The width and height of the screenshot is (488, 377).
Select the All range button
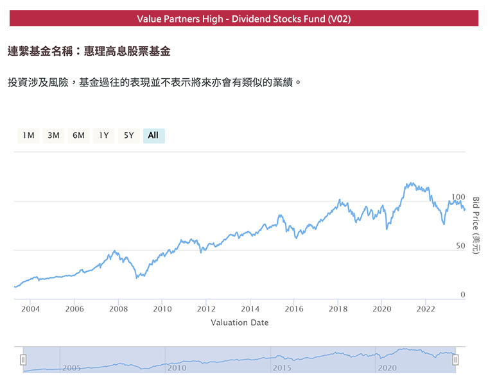153,136
